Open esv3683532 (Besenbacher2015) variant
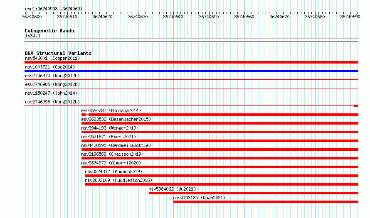 116,119
